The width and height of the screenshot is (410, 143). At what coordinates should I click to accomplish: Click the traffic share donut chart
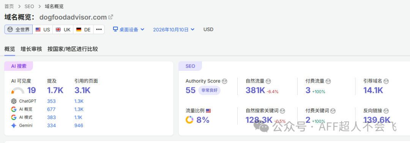pyautogui.click(x=189, y=120)
